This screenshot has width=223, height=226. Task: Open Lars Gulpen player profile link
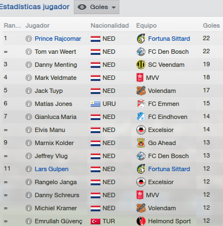[52, 169]
